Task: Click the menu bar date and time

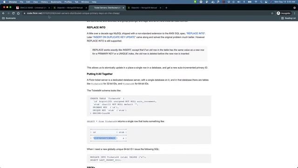Action: pyautogui.click(x=284, y=2)
